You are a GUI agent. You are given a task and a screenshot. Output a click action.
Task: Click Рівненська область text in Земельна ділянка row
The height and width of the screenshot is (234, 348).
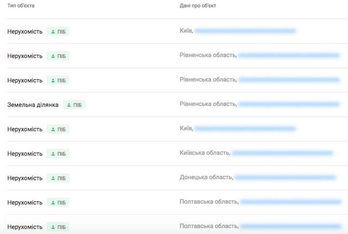208,104
